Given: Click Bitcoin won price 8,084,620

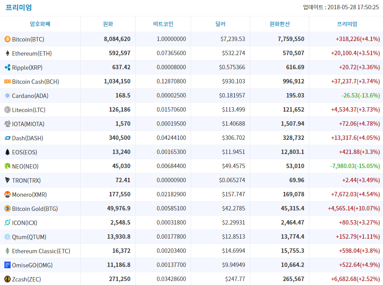Looking at the screenshot, I should [x=117, y=39].
